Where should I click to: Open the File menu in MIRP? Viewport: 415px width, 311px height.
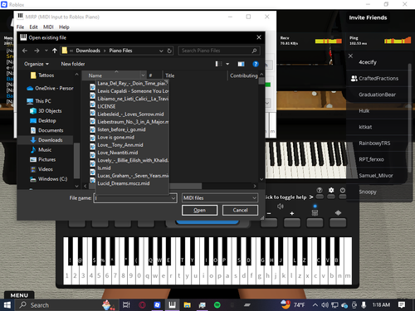click(x=20, y=27)
